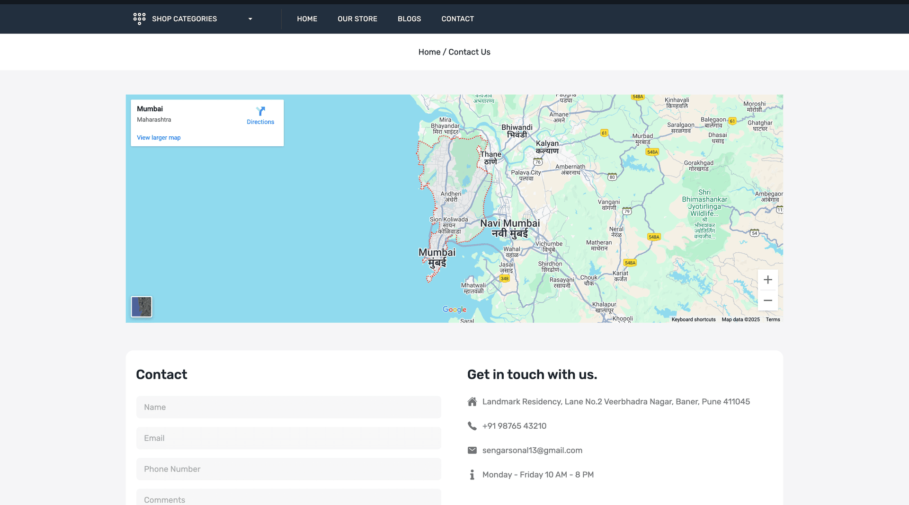
Task: Go to Our Store page
Action: point(357,19)
